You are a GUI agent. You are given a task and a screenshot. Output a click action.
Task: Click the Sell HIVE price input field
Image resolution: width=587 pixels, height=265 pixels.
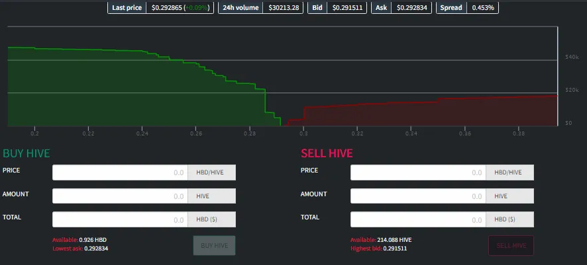click(x=418, y=172)
